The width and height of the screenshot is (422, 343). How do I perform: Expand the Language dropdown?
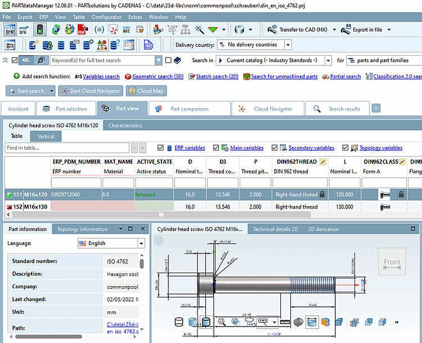click(141, 243)
